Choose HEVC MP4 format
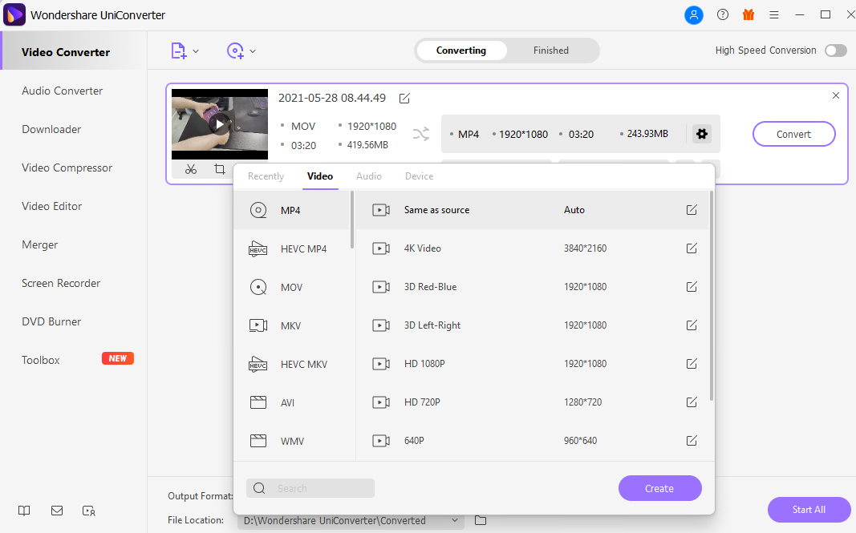856x533 pixels. pos(291,248)
